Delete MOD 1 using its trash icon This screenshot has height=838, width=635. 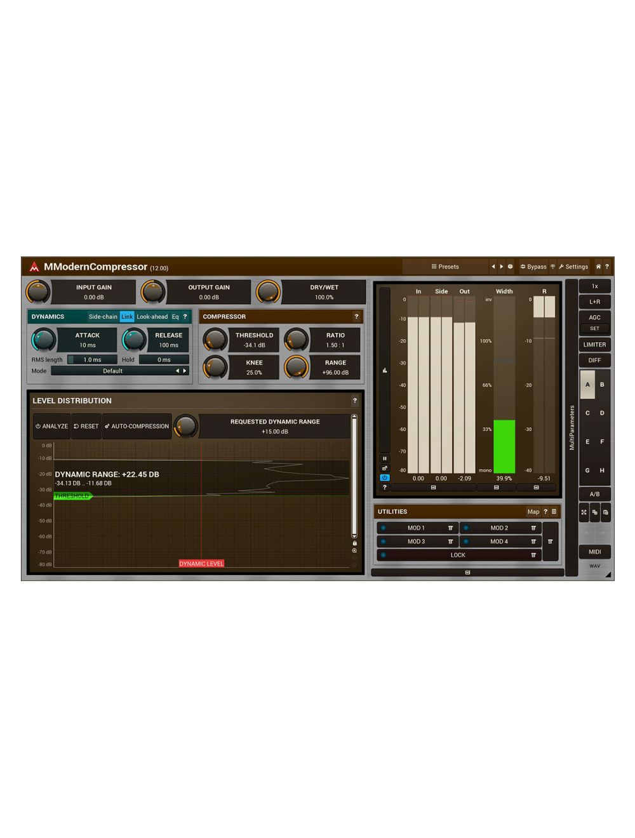(450, 528)
